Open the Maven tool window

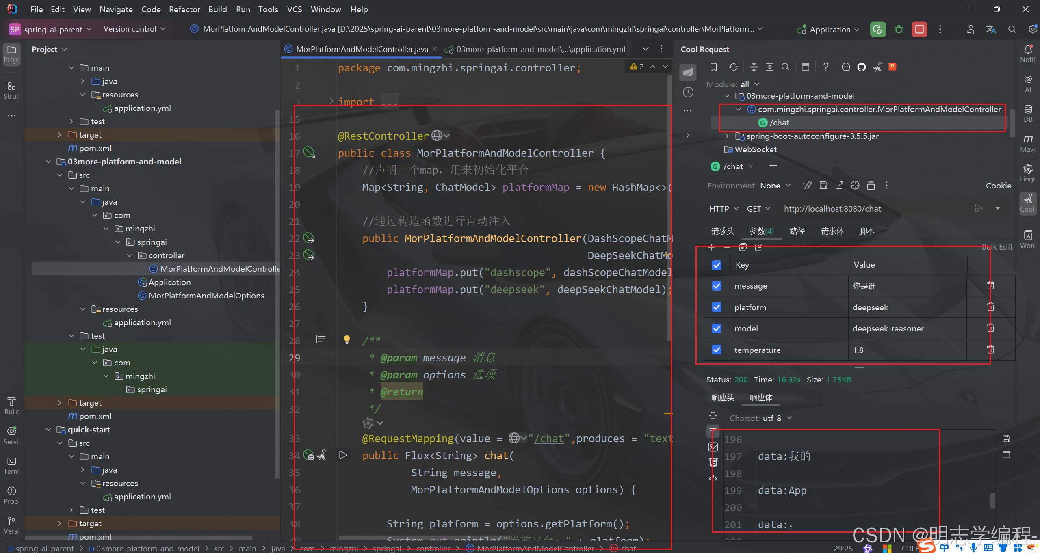1028,144
